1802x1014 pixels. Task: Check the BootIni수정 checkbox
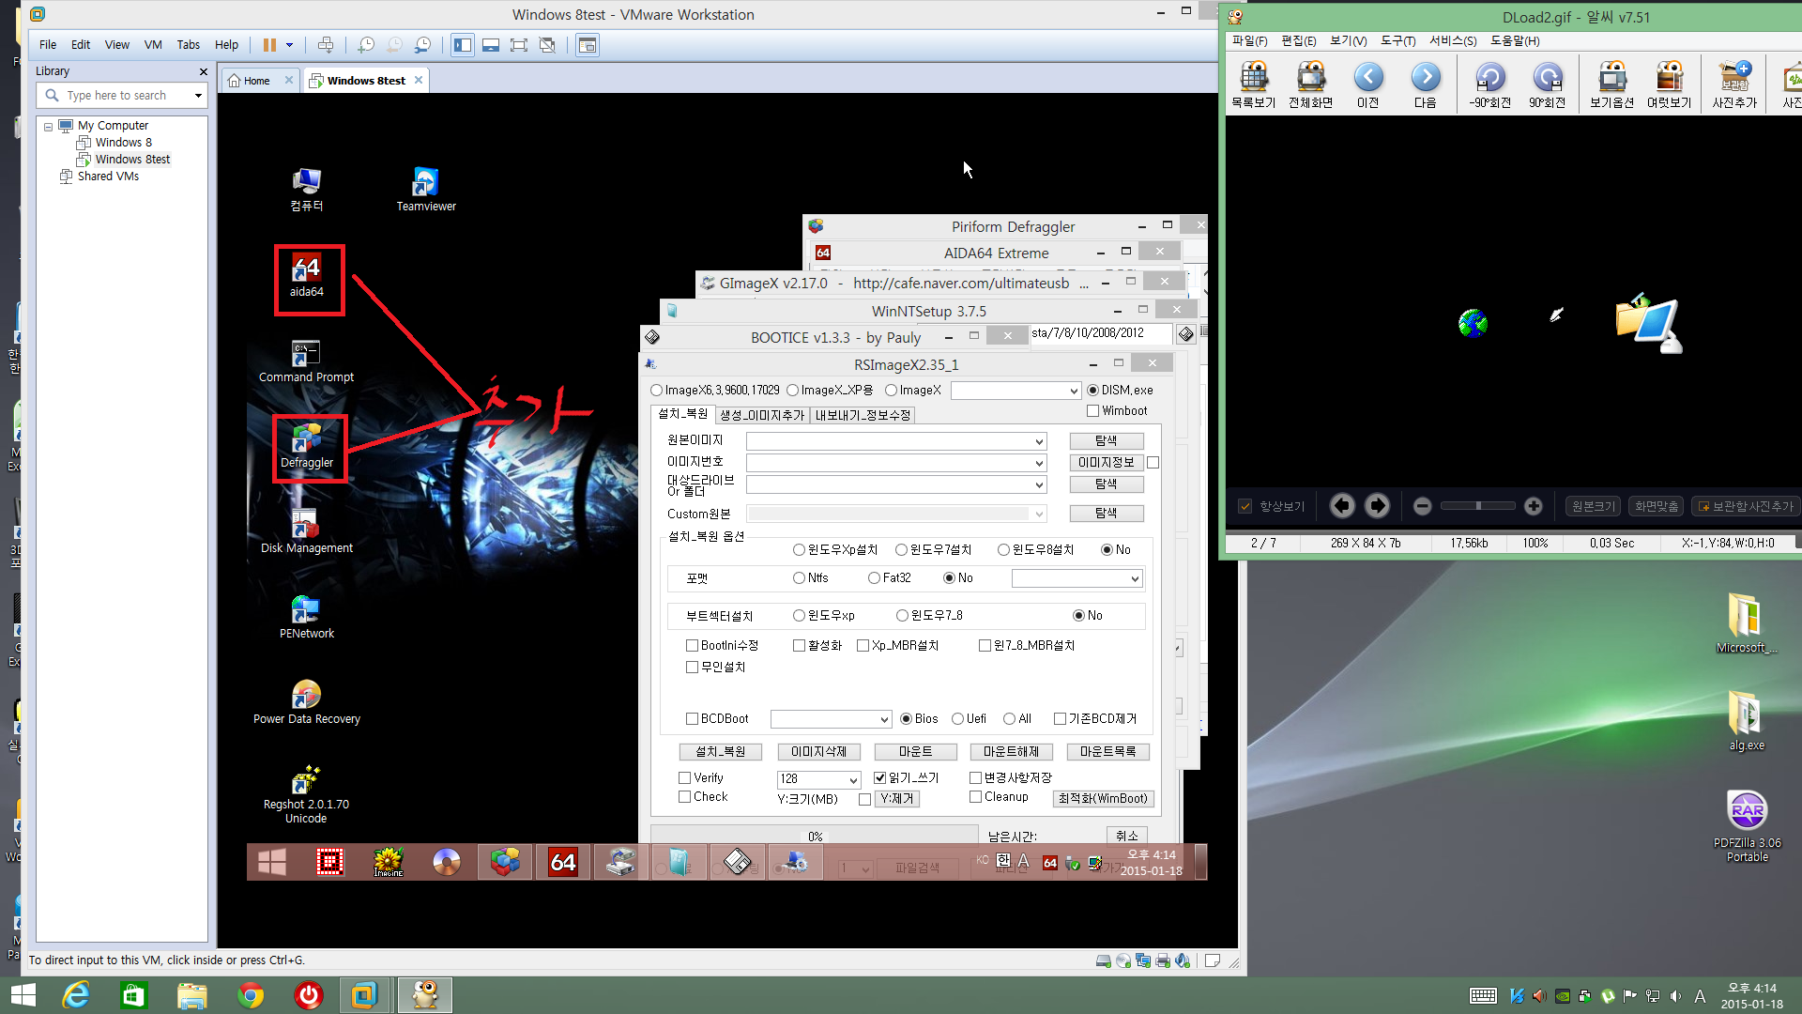coord(692,646)
